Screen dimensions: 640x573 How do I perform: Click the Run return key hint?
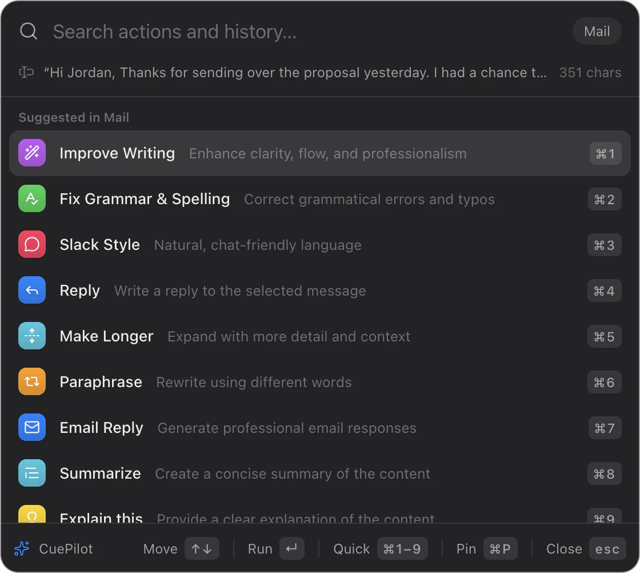(x=292, y=548)
